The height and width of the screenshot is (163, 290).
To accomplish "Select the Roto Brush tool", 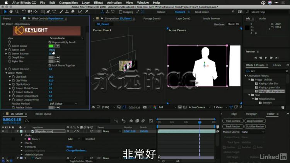I will tap(80, 12).
